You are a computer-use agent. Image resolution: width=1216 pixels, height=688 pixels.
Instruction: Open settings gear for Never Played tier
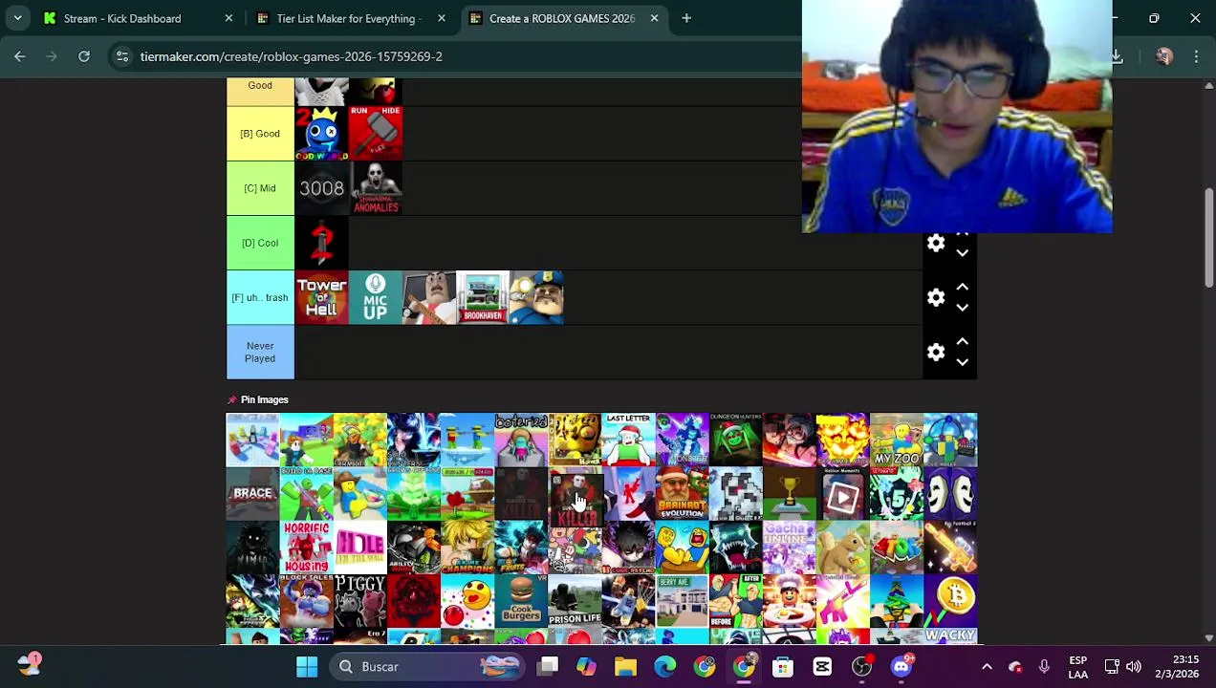936,353
